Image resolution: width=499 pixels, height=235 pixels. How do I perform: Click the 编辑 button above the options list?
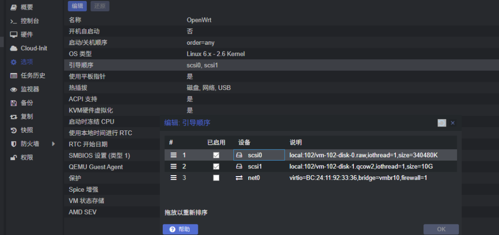pos(77,6)
